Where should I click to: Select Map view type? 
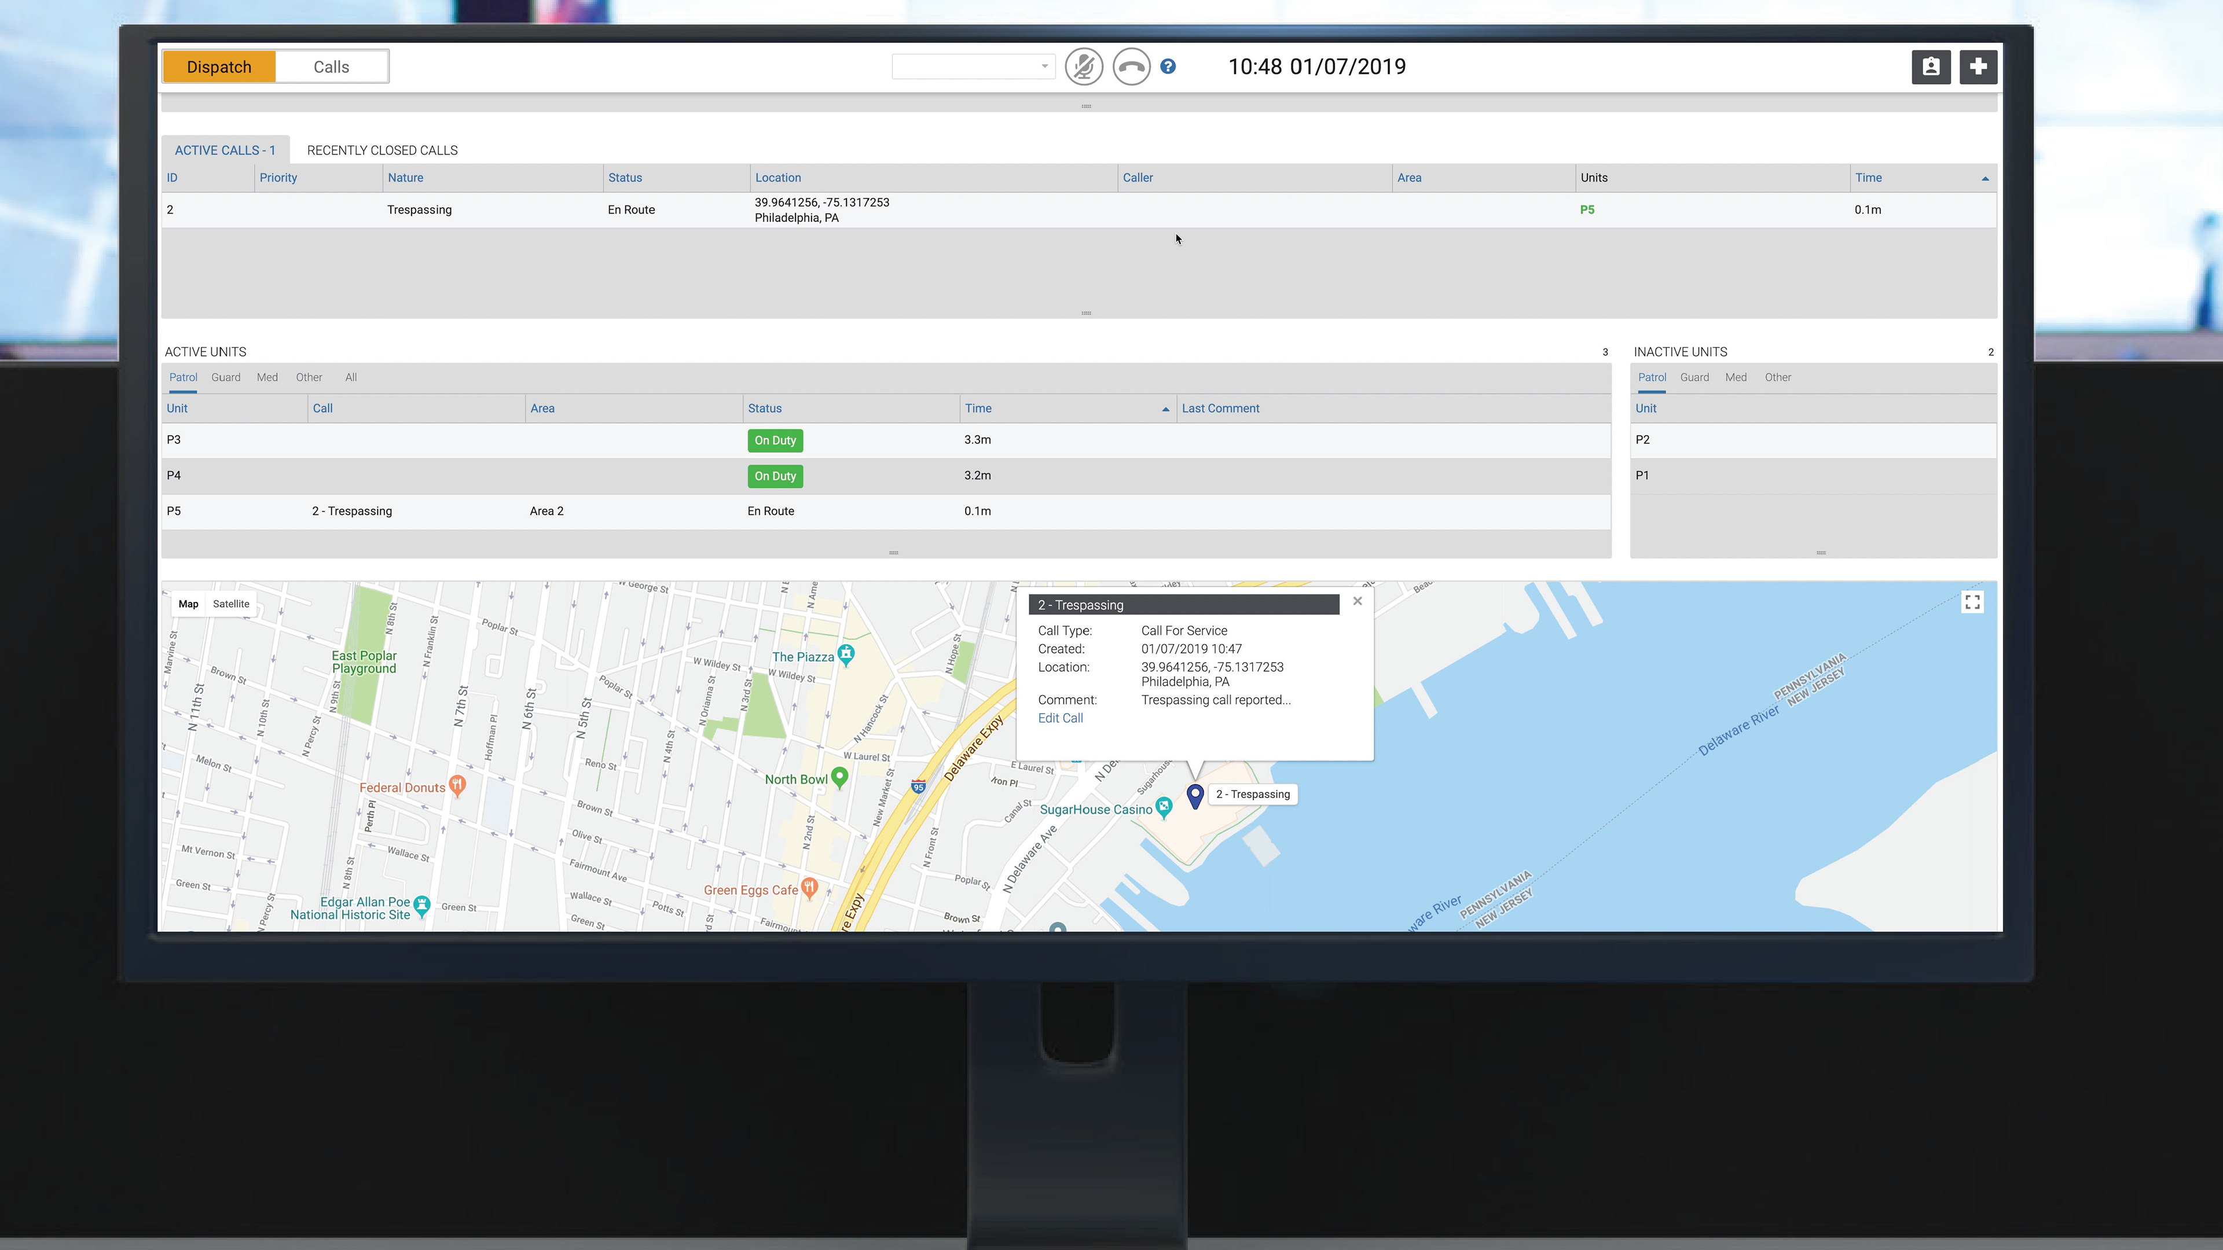pos(188,604)
